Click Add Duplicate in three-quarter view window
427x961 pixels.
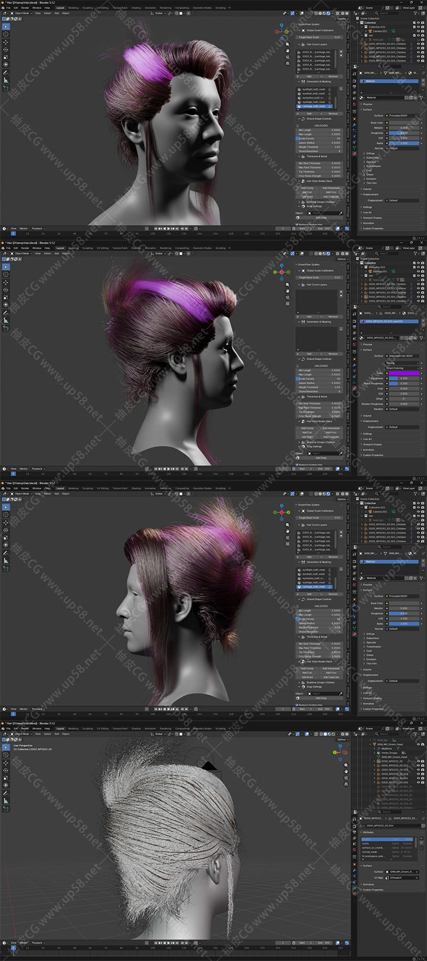click(x=331, y=196)
